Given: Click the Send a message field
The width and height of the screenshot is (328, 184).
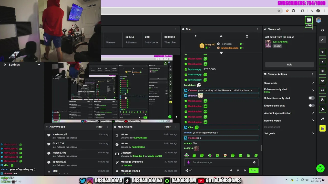Looking at the screenshot, I should (221, 162).
